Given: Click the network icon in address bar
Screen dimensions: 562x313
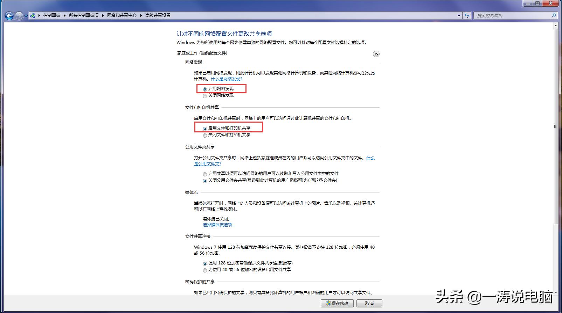Looking at the screenshot, I should click(33, 15).
